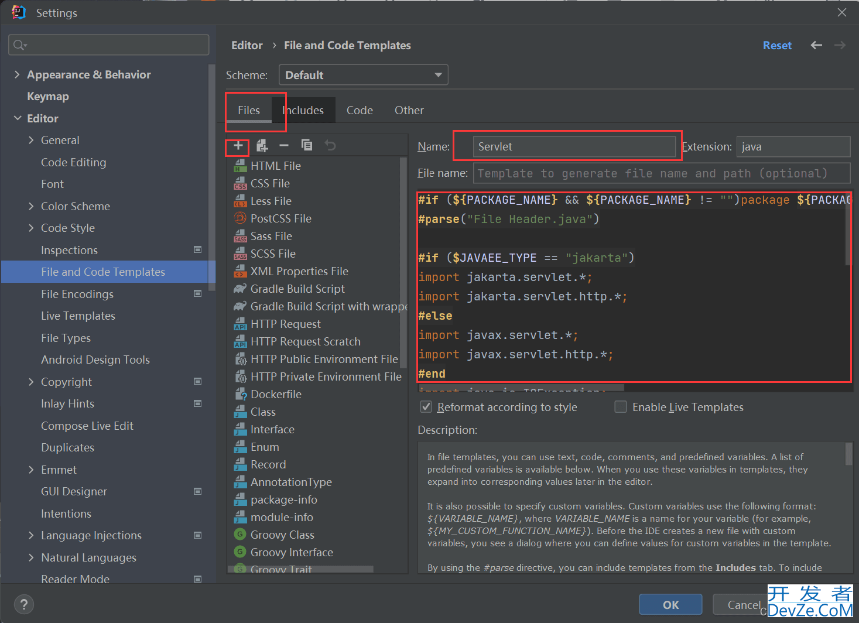Screen dimensions: 859x623
Task: Click the Extension field containing java
Action: (793, 146)
